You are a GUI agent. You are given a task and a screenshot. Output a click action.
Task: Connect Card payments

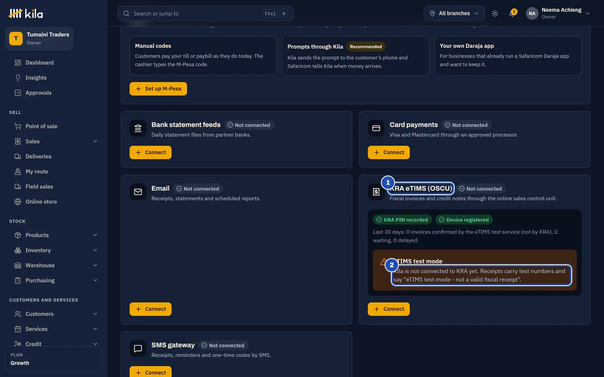[x=389, y=152]
